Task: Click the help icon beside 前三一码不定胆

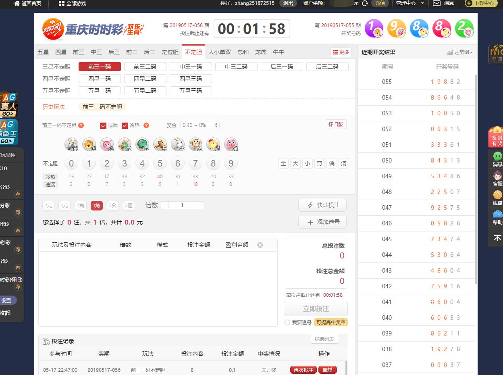Action: tap(81, 125)
